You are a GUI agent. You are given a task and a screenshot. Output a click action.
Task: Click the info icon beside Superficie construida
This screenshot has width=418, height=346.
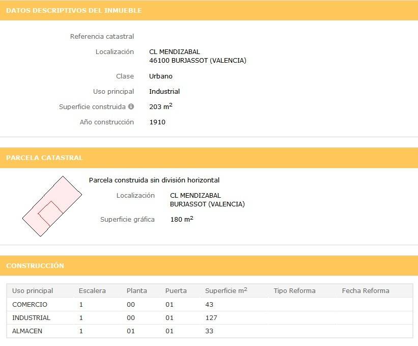click(131, 107)
